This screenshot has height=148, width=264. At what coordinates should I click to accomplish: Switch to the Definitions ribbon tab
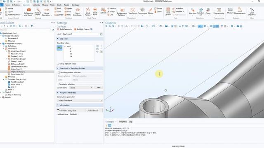click(16, 5)
